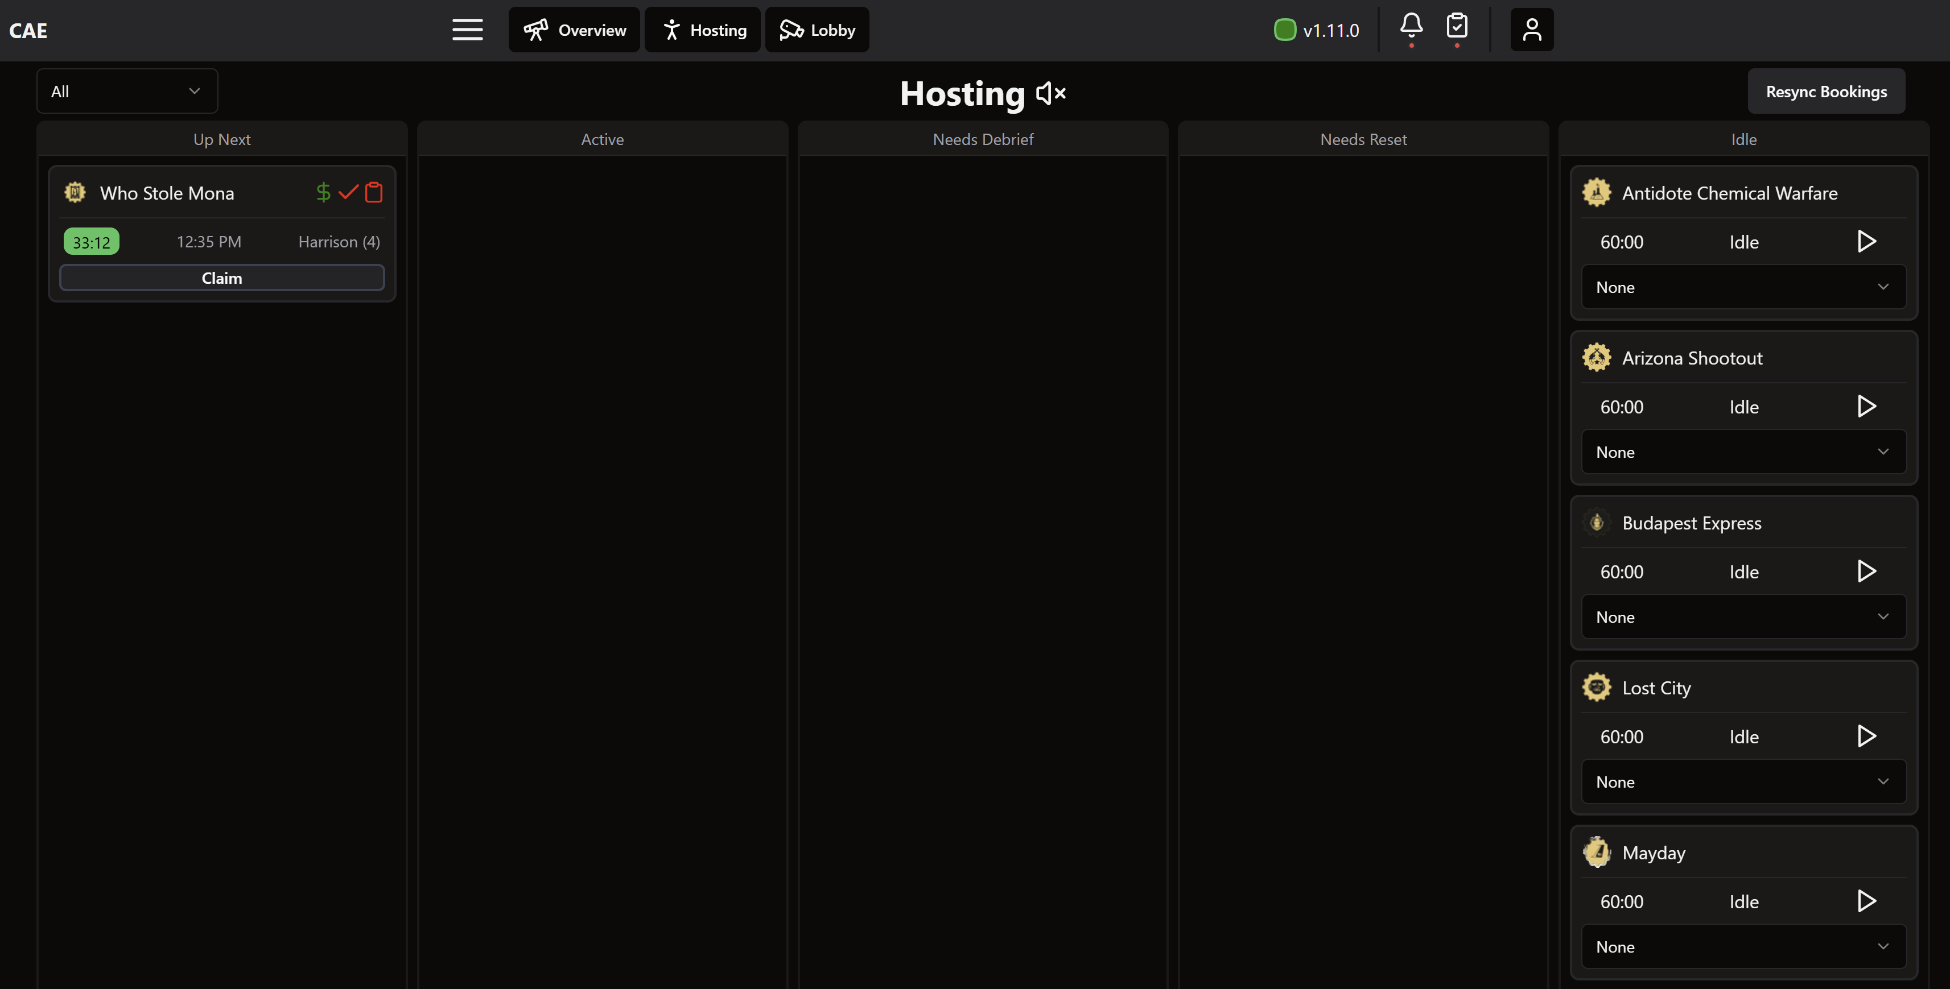Toggle the muted sound icon beside Hosting
The height and width of the screenshot is (989, 1950).
[1051, 94]
